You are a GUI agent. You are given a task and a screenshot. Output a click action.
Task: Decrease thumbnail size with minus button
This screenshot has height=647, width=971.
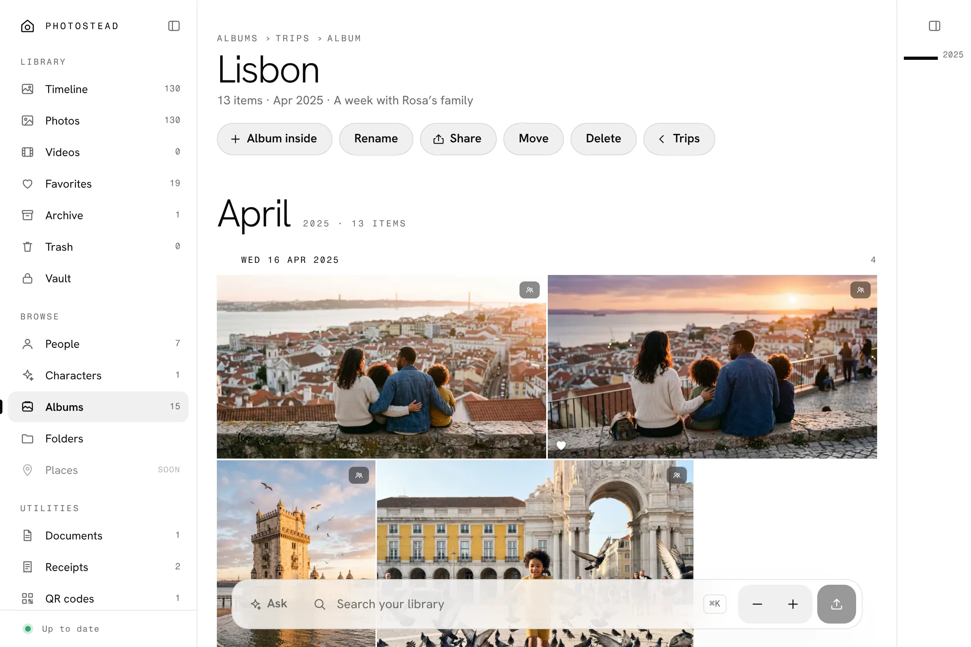click(757, 605)
